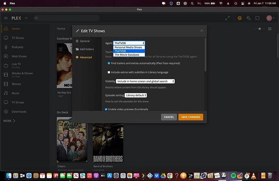This screenshot has width=279, height=181.
Task: Open Dropbox in the dock
Action: coord(156,176)
